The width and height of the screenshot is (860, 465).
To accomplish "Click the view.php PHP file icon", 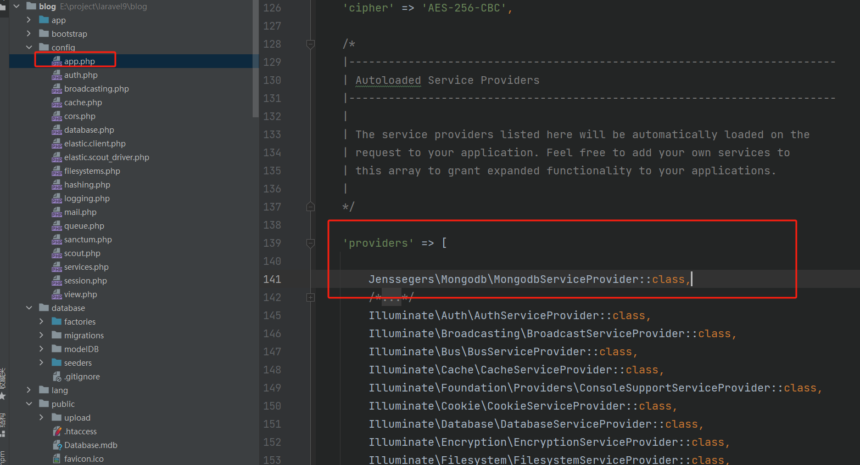I will (x=57, y=294).
